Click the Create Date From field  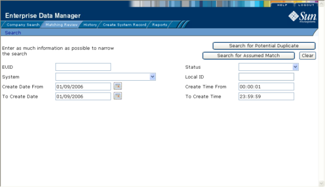point(83,87)
